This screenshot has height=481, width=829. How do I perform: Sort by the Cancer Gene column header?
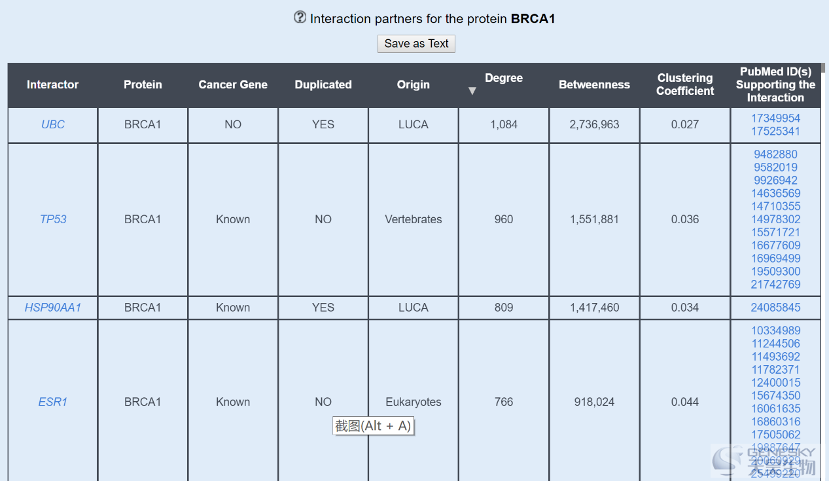233,84
